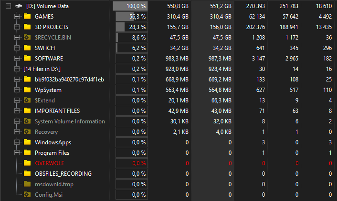The height and width of the screenshot is (201, 337).
Task: Click the 100,0 % bar for Volume Data
Action: 130,6
